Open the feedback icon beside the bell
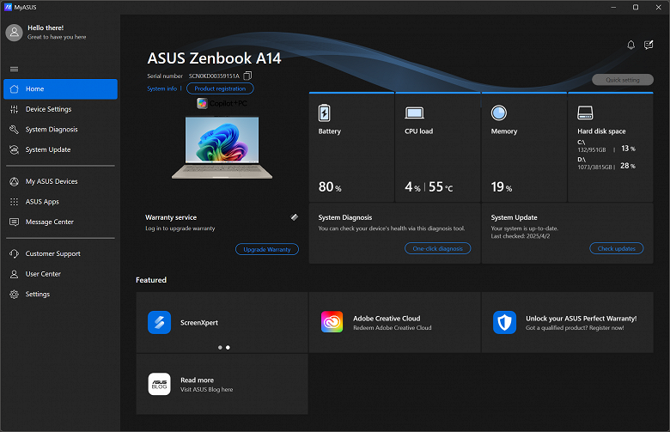 click(x=649, y=45)
